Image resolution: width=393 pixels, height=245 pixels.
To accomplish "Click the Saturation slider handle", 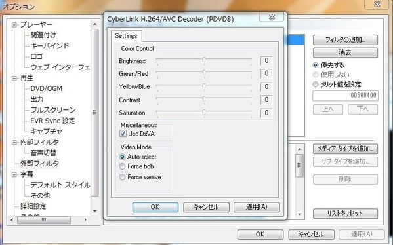I will click(x=204, y=112).
